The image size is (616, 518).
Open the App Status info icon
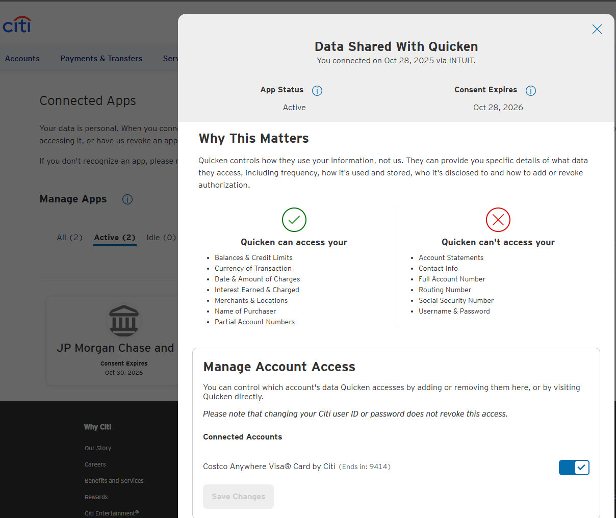coord(317,91)
